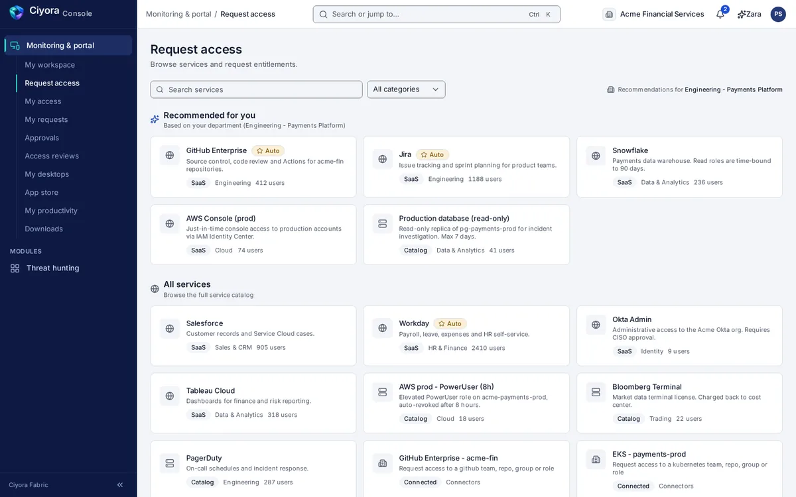Screen dimensions: 796x497
Task: Click the PagerDuty server icon
Action: (170, 463)
